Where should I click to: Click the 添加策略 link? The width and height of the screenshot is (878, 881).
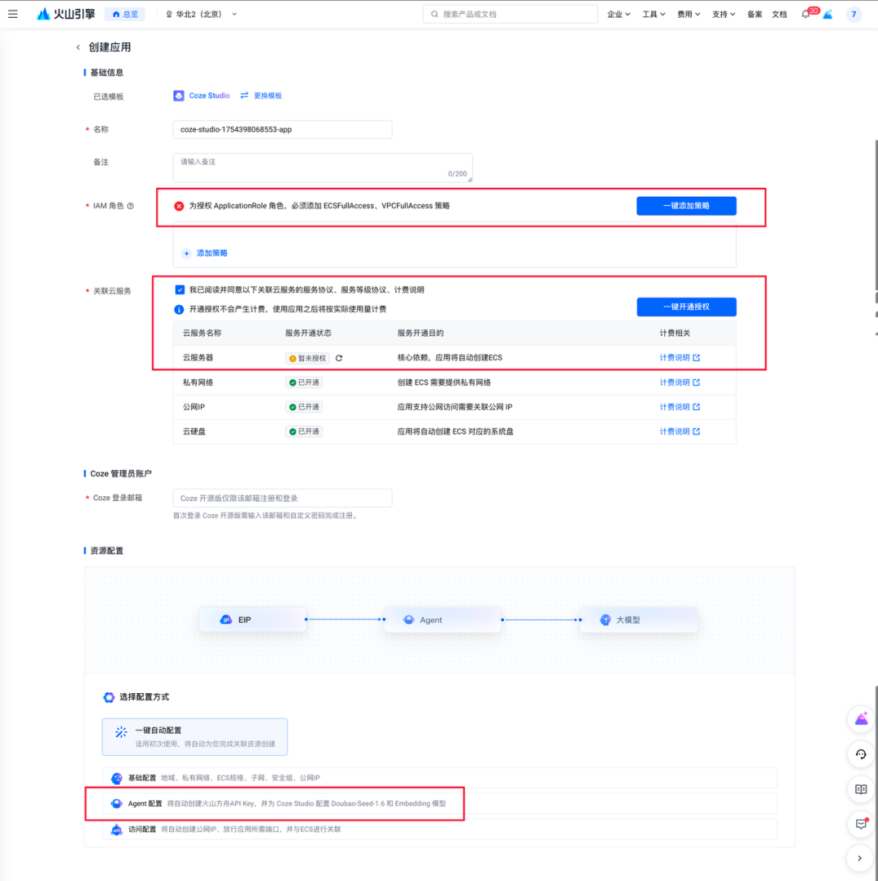pos(211,254)
